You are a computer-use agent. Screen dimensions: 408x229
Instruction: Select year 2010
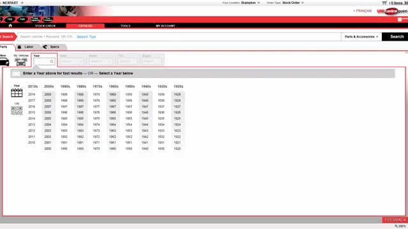pos(31,142)
